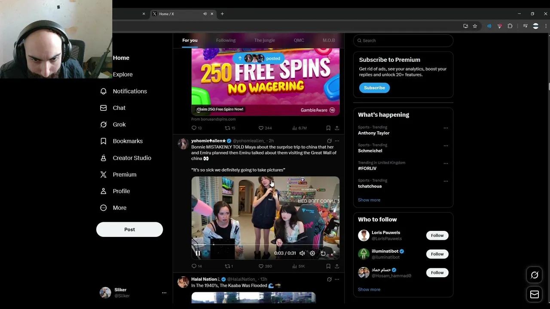Image resolution: width=550 pixels, height=309 pixels.
Task: Open Creator Studio in the sidebar
Action: click(126, 158)
